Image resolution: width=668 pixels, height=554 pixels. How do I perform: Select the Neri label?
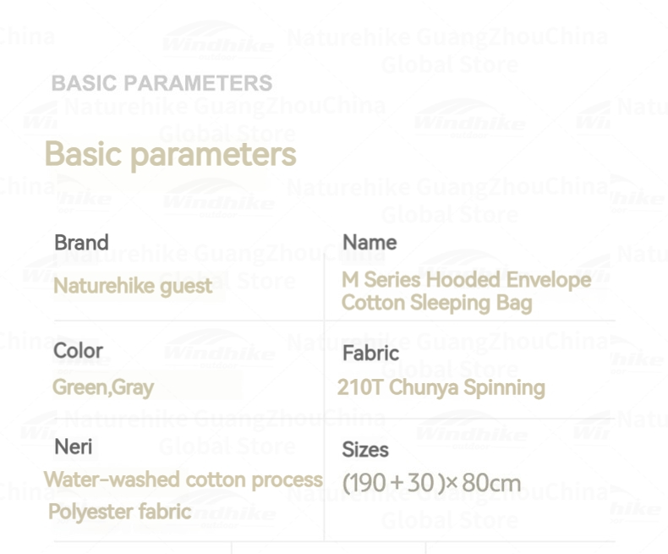pyautogui.click(x=74, y=447)
